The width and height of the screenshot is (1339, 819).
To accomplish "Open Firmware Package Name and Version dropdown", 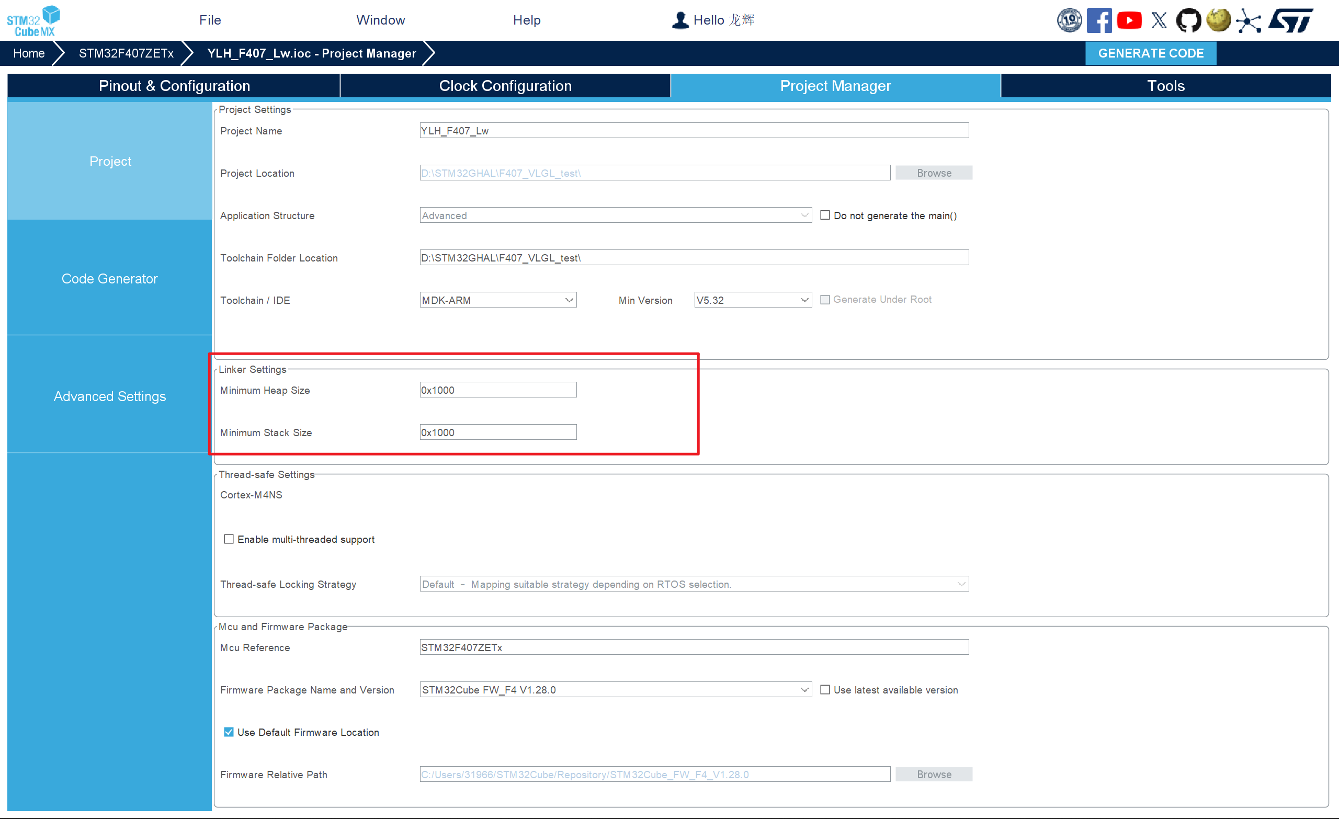I will coord(615,690).
